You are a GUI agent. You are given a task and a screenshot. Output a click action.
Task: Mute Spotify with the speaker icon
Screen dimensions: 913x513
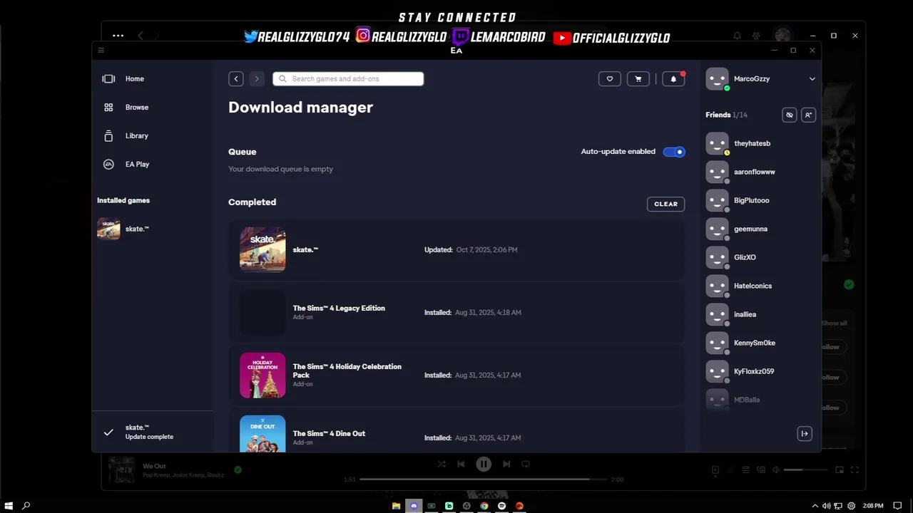(x=775, y=470)
